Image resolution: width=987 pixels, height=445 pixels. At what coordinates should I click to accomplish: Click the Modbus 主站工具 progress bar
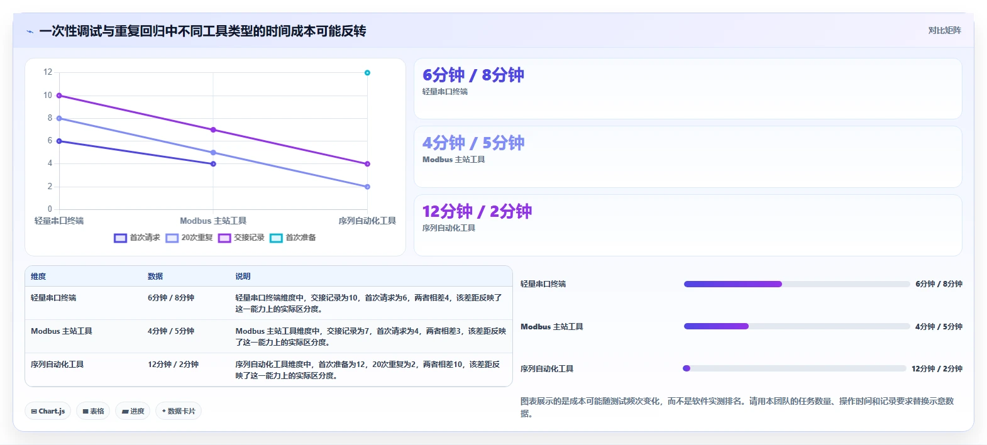797,326
